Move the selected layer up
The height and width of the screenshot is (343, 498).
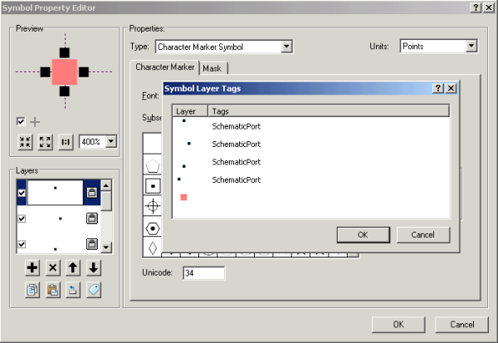tap(73, 267)
